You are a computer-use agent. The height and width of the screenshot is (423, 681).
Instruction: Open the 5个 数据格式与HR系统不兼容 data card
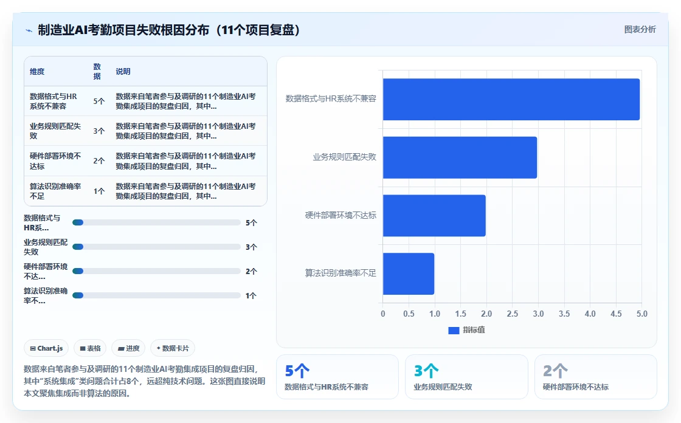pyautogui.click(x=337, y=377)
